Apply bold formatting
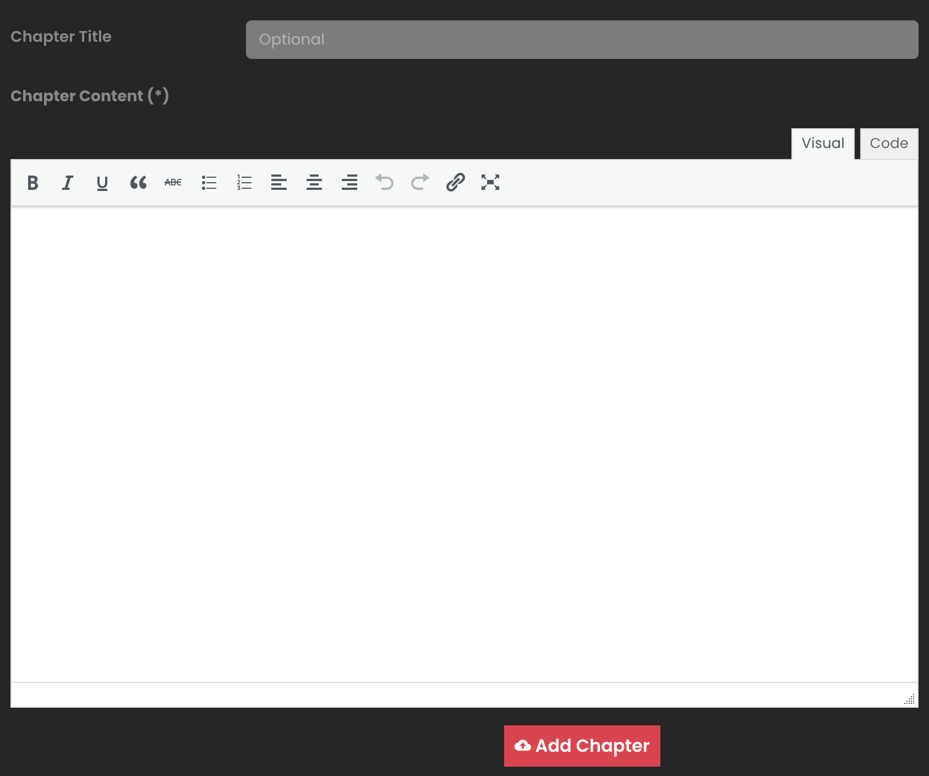 32,182
